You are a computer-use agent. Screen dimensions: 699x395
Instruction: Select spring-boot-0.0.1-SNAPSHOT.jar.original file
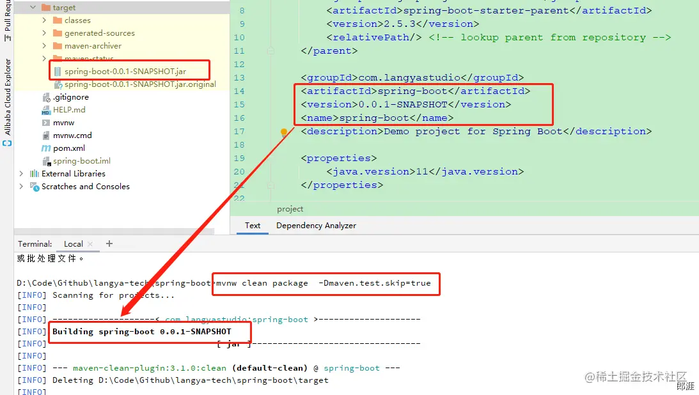[140, 84]
